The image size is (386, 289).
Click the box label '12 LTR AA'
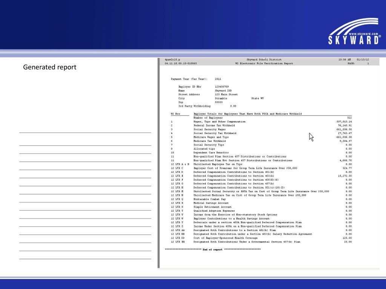[178, 230]
